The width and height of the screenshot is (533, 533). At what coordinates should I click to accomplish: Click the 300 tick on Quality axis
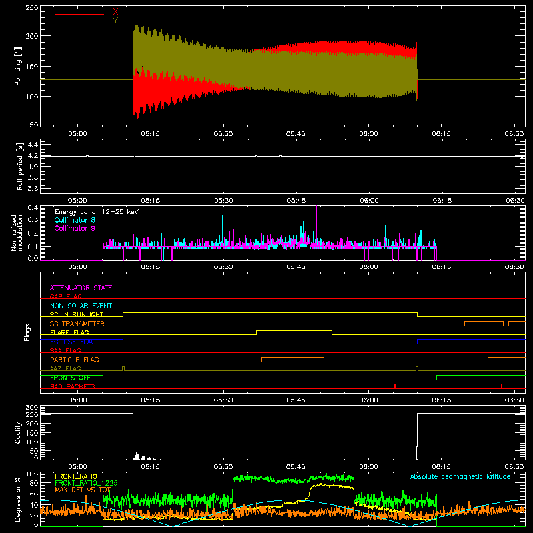click(x=31, y=408)
